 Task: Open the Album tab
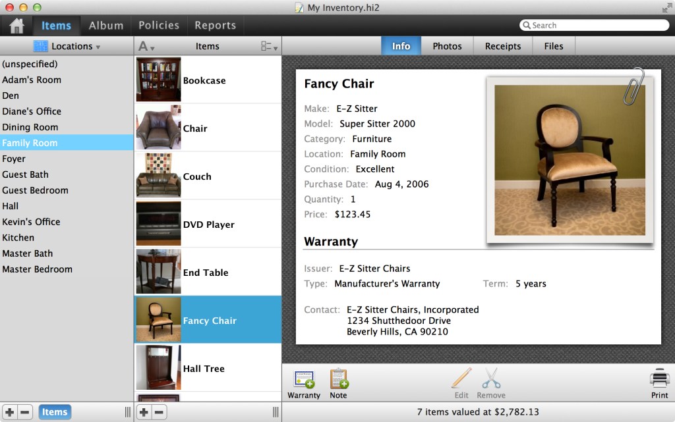(106, 26)
